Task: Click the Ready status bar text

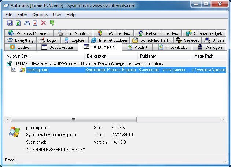Action: [x=11, y=160]
